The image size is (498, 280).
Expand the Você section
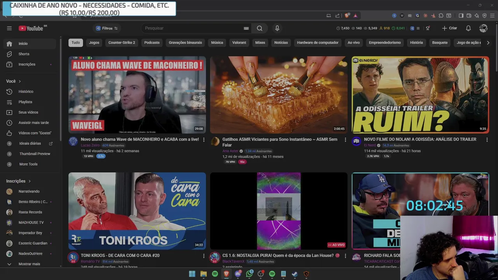coord(14,81)
